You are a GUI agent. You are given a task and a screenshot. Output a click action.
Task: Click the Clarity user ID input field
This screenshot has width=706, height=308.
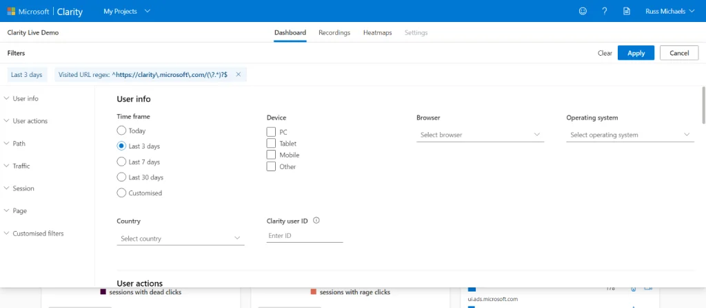[305, 236]
